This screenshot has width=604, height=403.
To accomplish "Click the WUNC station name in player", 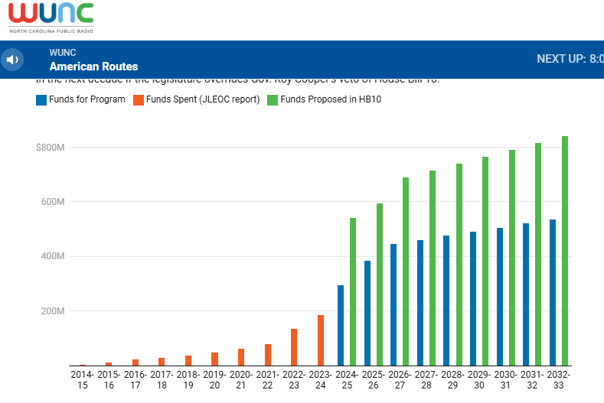I will (x=63, y=53).
